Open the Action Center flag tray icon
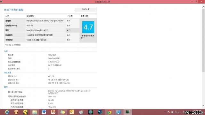 click(168, 112)
